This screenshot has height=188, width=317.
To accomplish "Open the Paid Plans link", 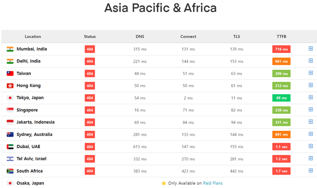I will (x=213, y=183).
